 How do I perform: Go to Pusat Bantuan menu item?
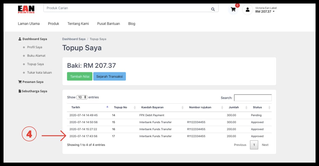(x=108, y=24)
